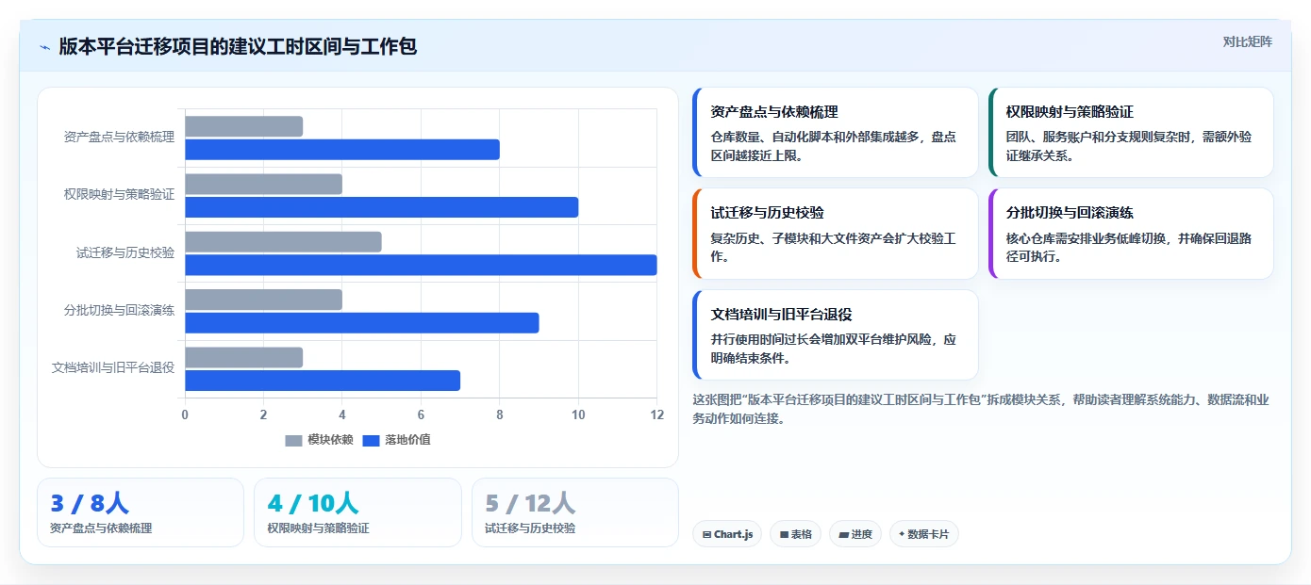This screenshot has width=1311, height=585.
Task: Click the x-axis tick label 6
Action: click(x=421, y=414)
